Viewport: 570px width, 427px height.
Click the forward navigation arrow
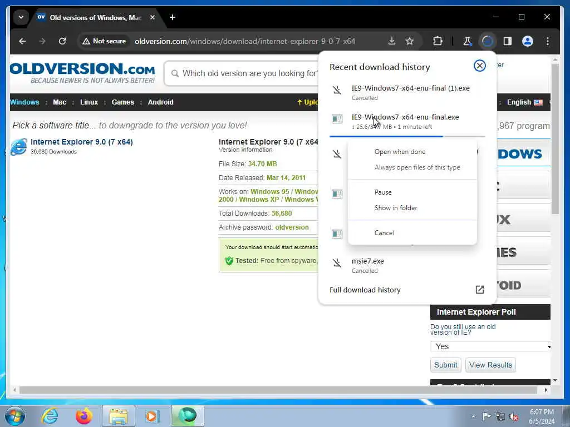pyautogui.click(x=42, y=41)
